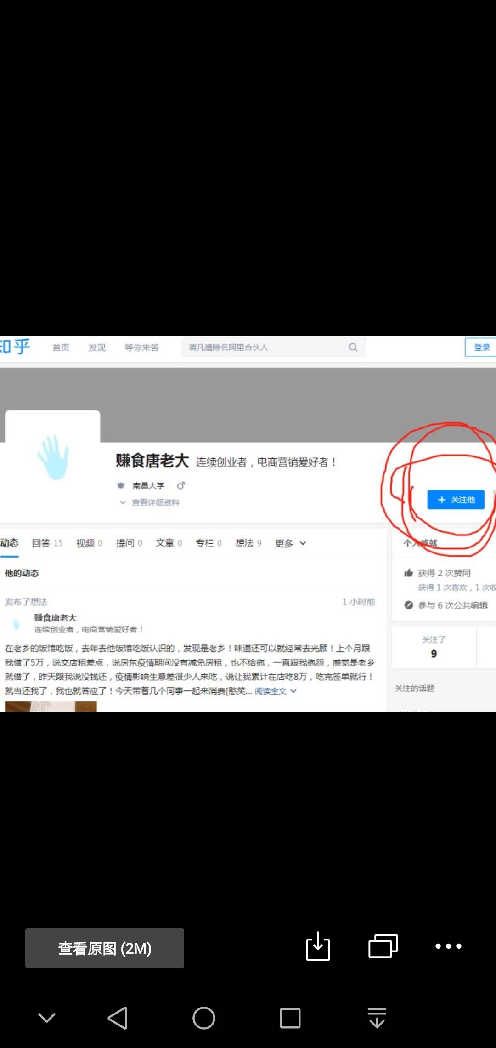Switch to the 回答 15 tab
Image resolution: width=496 pixels, height=1048 pixels.
pyautogui.click(x=47, y=543)
